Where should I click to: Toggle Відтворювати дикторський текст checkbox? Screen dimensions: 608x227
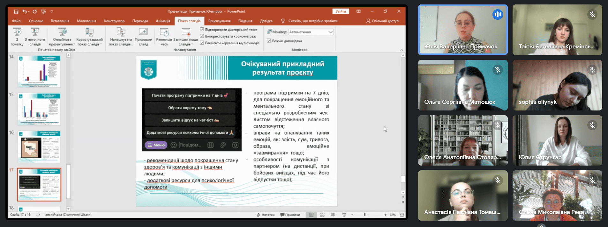point(202,29)
